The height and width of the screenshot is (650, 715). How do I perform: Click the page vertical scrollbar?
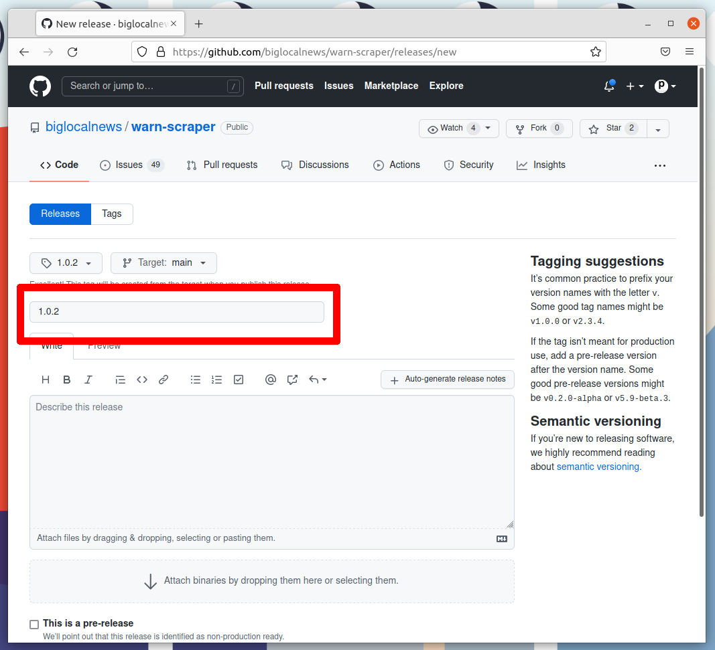(702, 291)
